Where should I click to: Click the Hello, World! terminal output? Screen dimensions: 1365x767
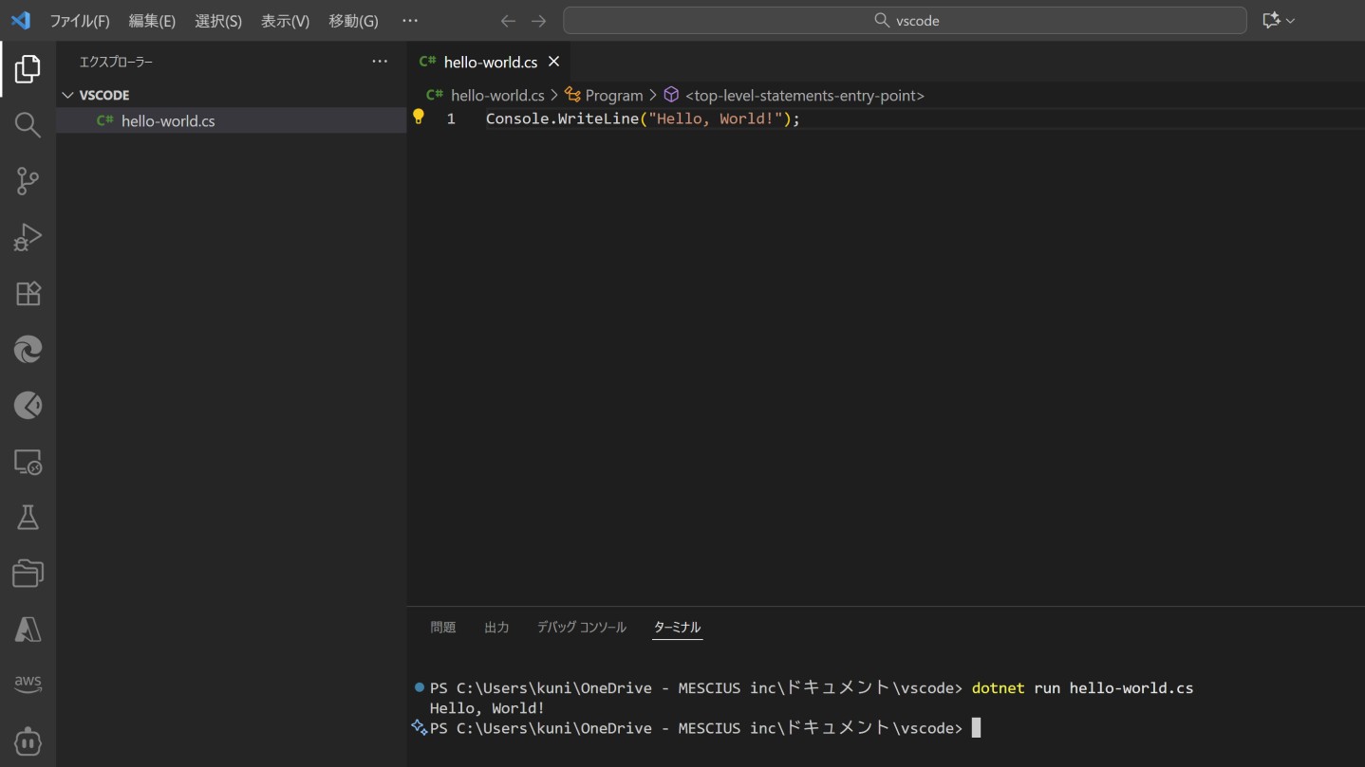487,708
